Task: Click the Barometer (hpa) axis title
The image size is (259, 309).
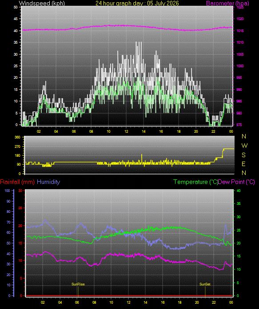Action: tap(227, 4)
